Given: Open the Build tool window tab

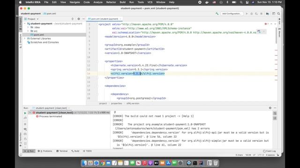Looking at the screenshot, I should [75, 151].
